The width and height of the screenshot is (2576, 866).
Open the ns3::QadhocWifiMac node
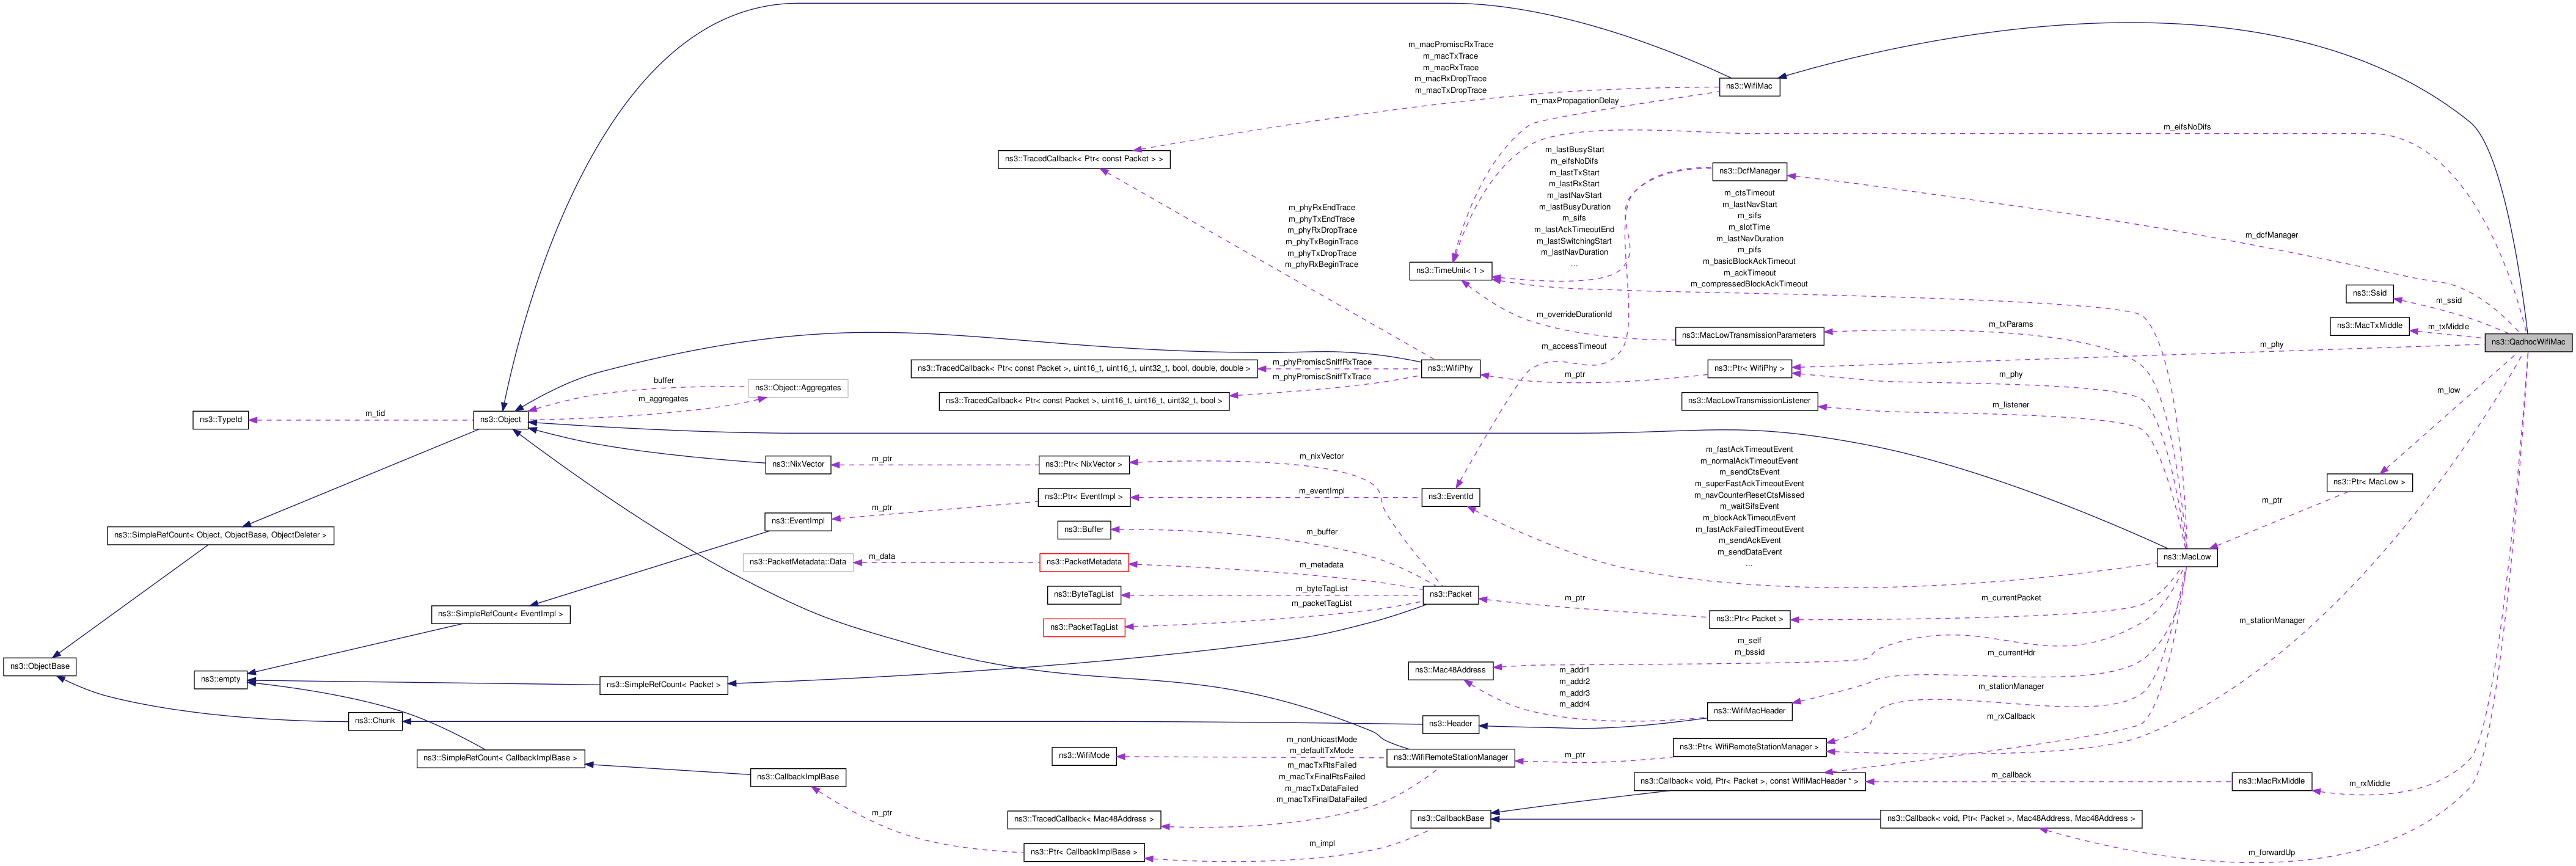pyautogui.click(x=2528, y=342)
